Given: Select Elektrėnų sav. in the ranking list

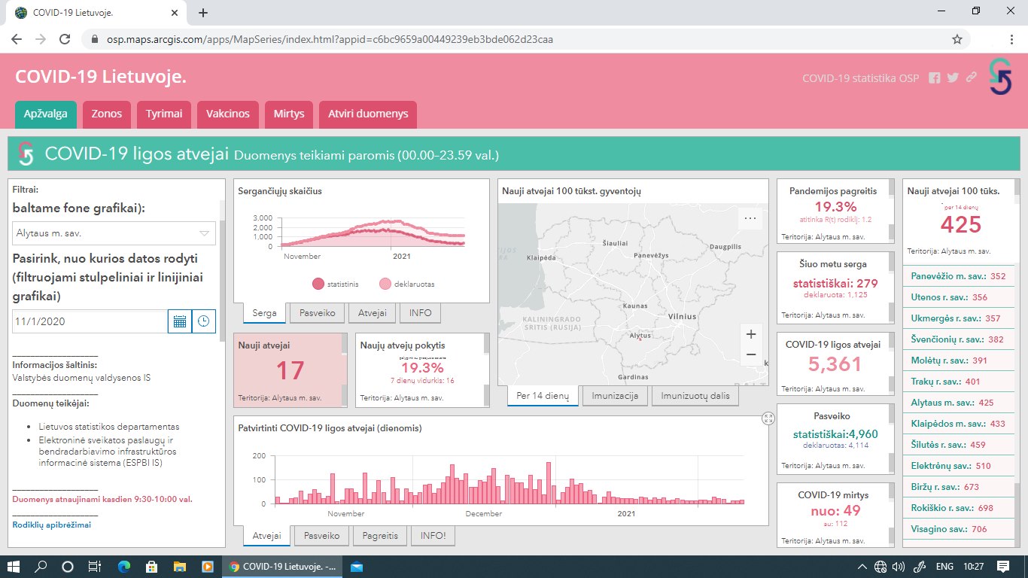Looking at the screenshot, I should pyautogui.click(x=958, y=466).
